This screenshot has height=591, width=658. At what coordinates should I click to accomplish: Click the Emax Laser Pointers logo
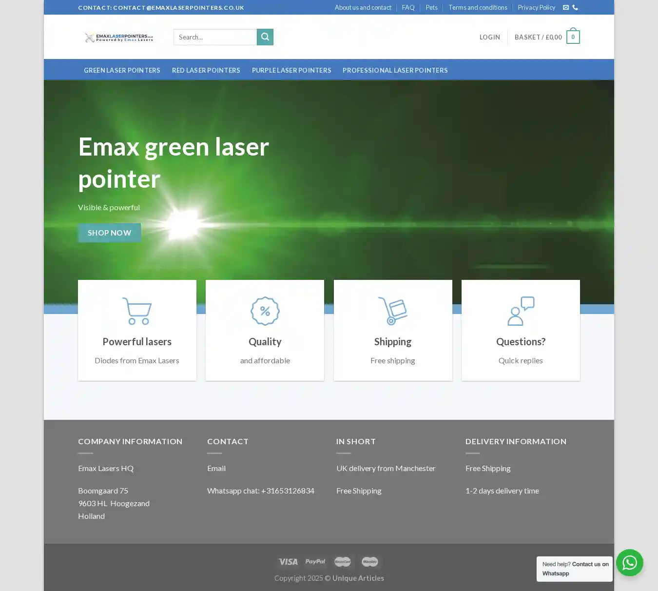[119, 38]
